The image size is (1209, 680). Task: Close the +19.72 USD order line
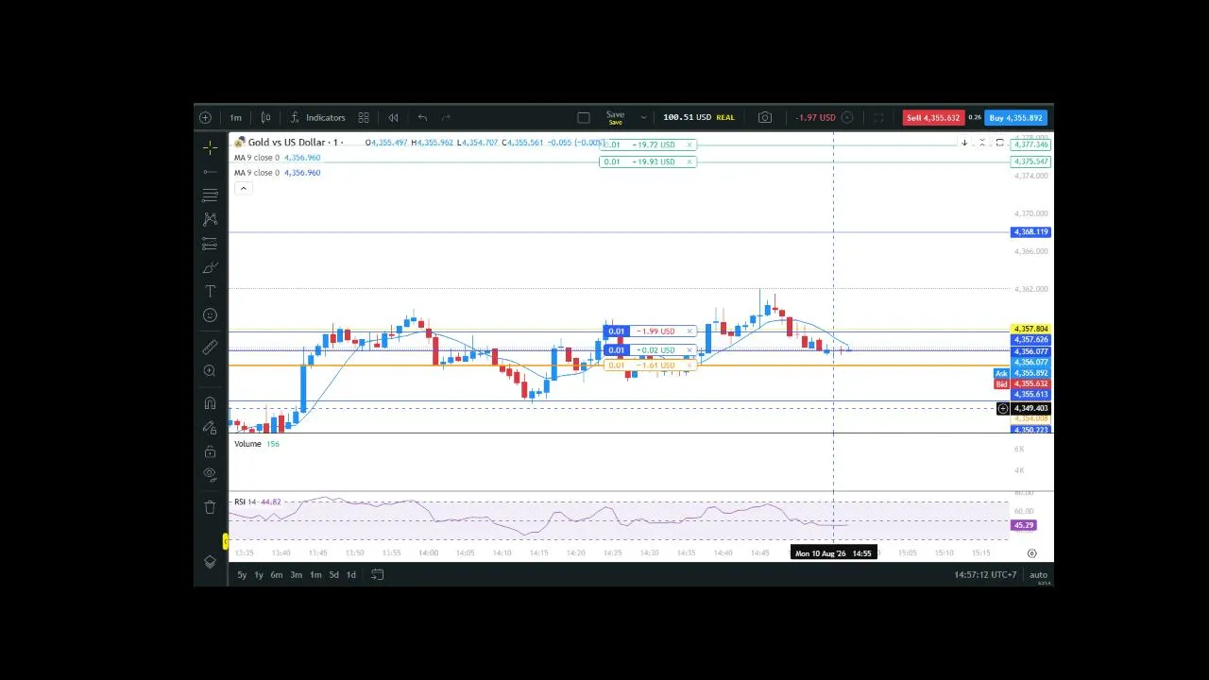pyautogui.click(x=690, y=144)
